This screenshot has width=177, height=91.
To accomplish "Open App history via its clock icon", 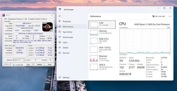I will [x=60, y=32].
